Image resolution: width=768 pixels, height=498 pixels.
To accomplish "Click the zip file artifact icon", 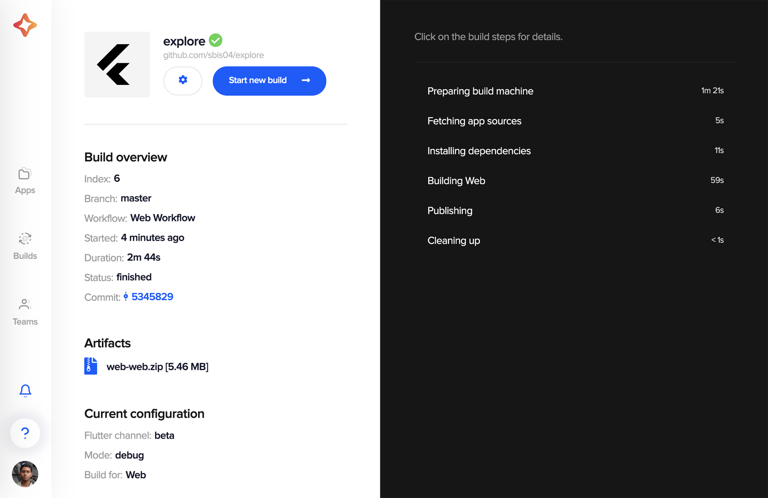I will [x=91, y=366].
